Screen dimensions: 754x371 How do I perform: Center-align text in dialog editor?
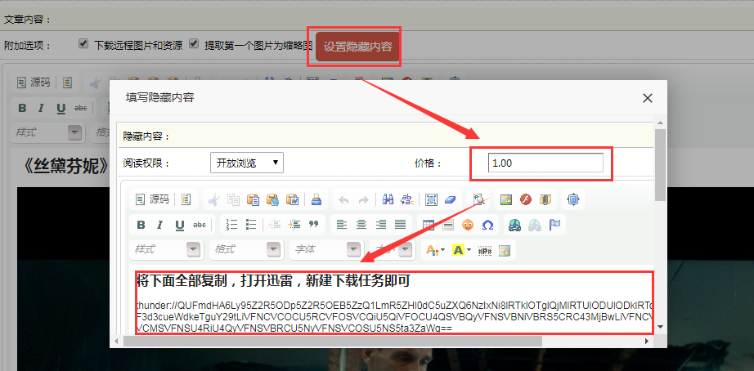361,225
